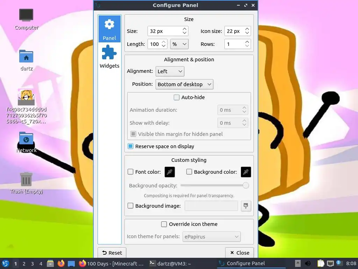Open the dartz home folder icon

pyautogui.click(x=26, y=60)
